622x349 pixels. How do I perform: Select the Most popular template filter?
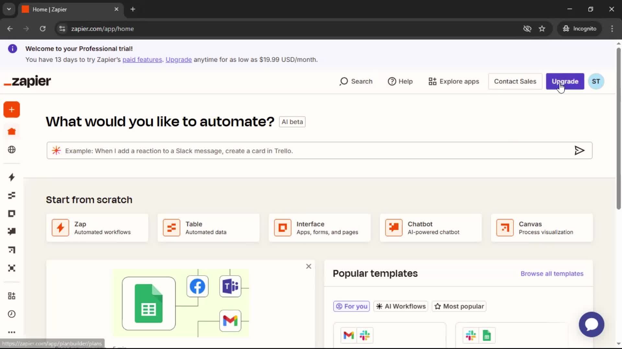pyautogui.click(x=459, y=306)
